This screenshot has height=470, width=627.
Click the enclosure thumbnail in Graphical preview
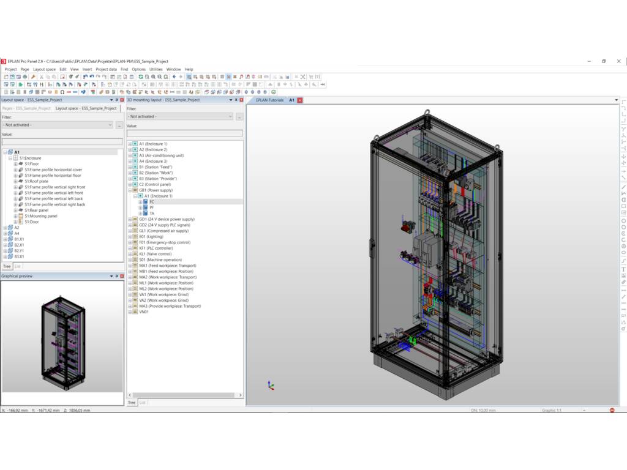[63, 343]
